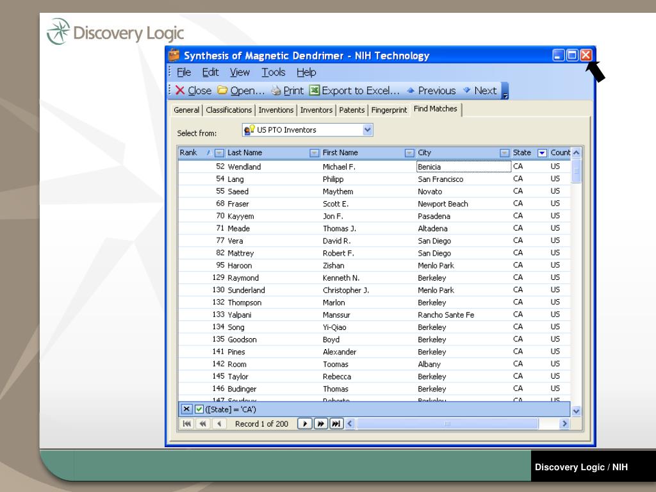Open the View menu
The width and height of the screenshot is (656, 492).
240,72
